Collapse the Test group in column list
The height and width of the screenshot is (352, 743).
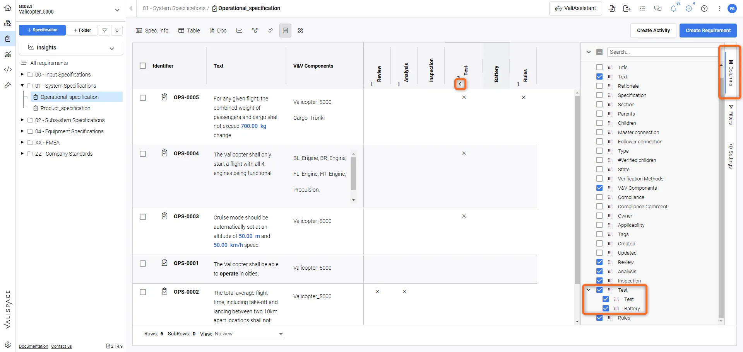coord(589,290)
